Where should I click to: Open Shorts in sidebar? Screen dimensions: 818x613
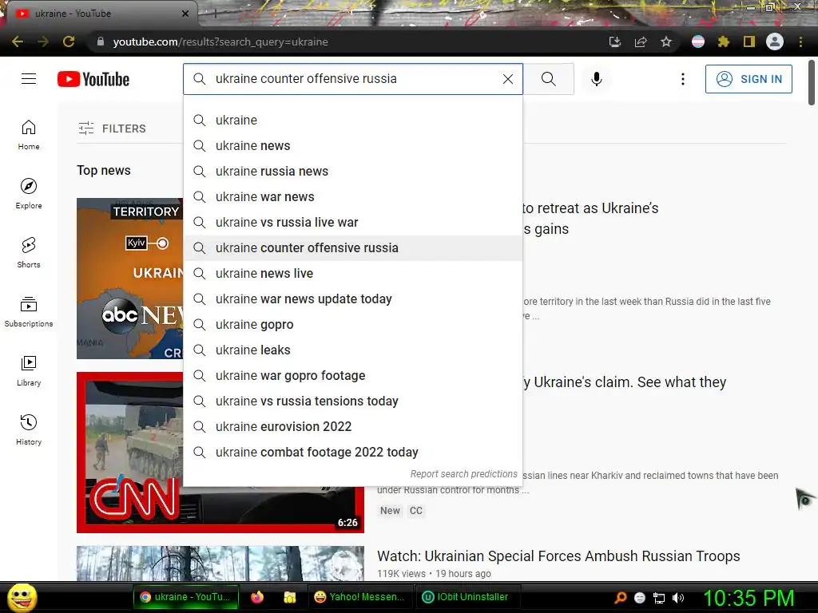point(29,253)
